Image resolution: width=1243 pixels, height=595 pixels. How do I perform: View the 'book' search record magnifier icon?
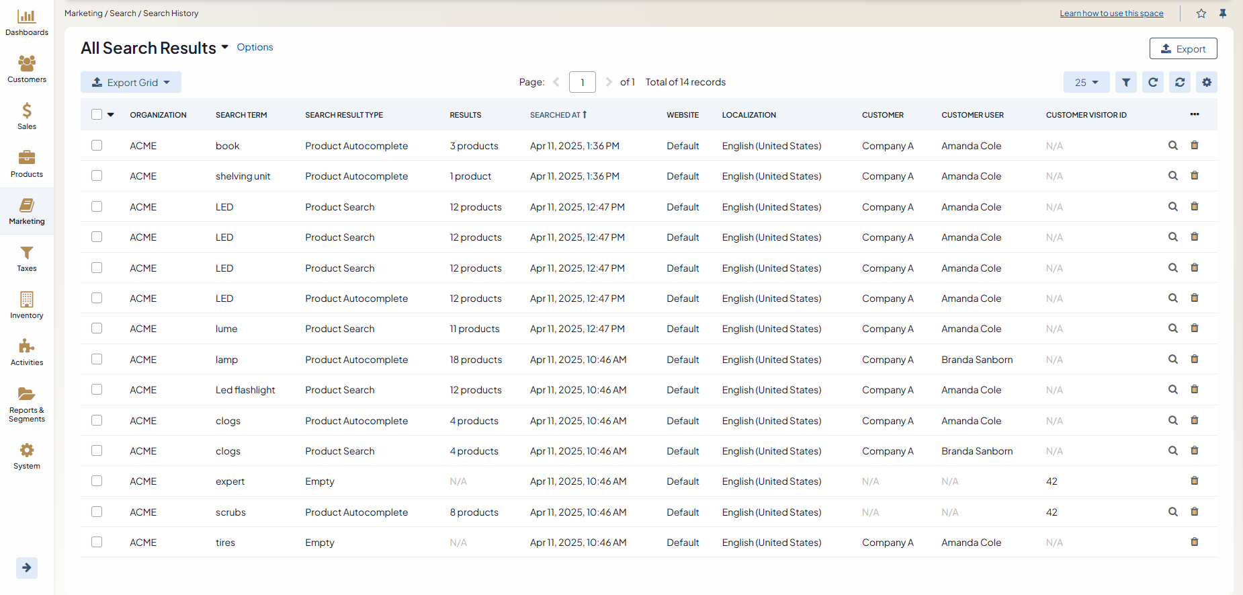click(1172, 145)
